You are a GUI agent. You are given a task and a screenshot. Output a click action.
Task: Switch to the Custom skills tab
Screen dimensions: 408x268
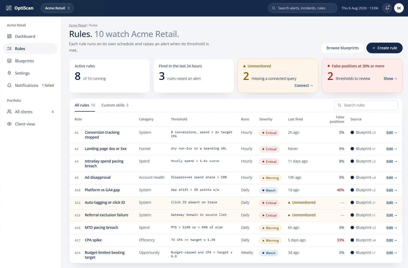tap(115, 105)
